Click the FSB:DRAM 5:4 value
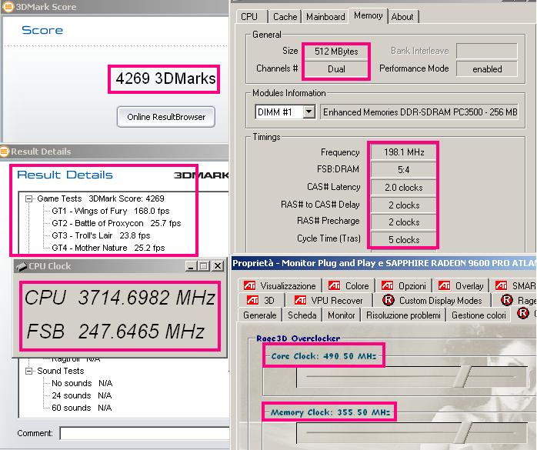 [403, 170]
